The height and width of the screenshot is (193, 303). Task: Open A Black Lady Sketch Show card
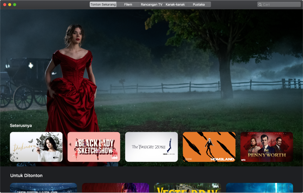94,147
